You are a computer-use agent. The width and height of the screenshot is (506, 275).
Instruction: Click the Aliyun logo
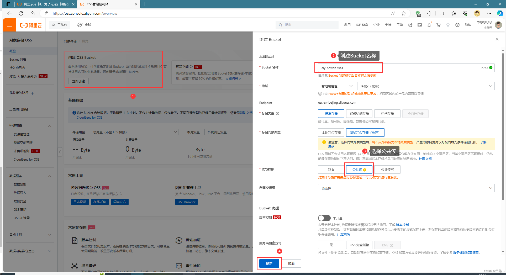[x=31, y=25]
